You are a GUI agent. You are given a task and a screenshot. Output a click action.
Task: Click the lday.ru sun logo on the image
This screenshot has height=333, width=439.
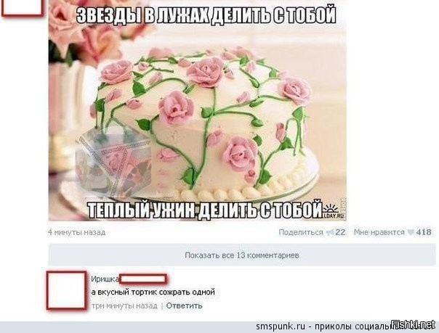(331, 211)
